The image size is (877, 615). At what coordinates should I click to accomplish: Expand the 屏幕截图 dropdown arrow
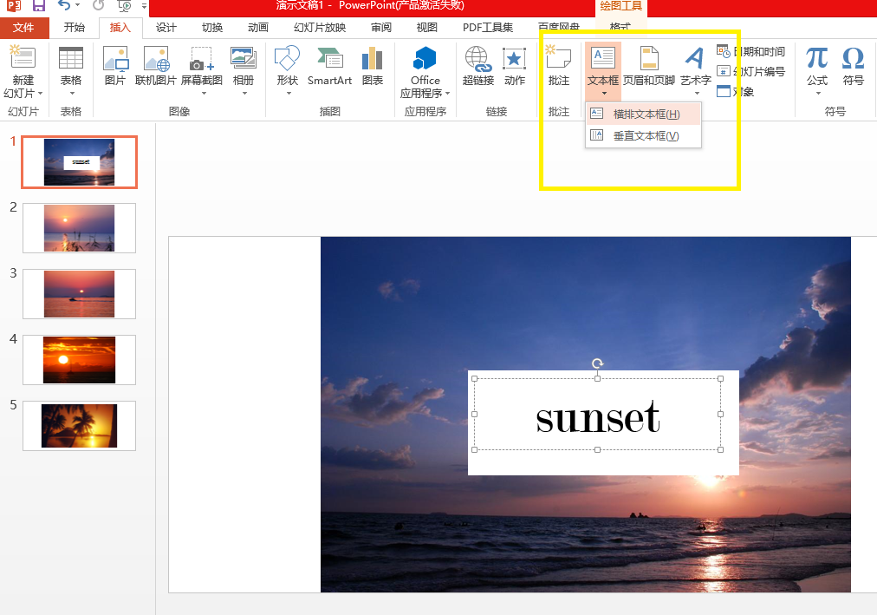(204, 94)
